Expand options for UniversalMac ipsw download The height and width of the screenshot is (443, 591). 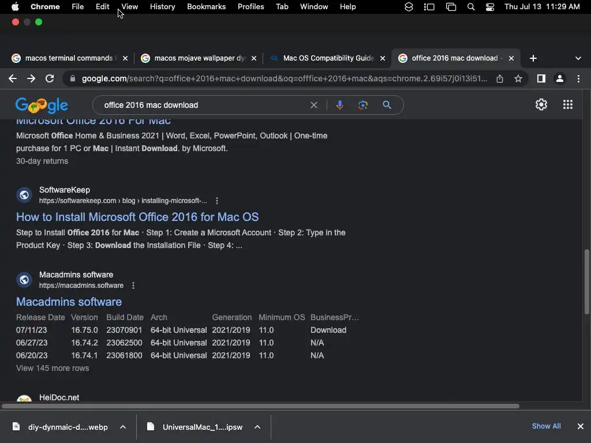[257, 427]
